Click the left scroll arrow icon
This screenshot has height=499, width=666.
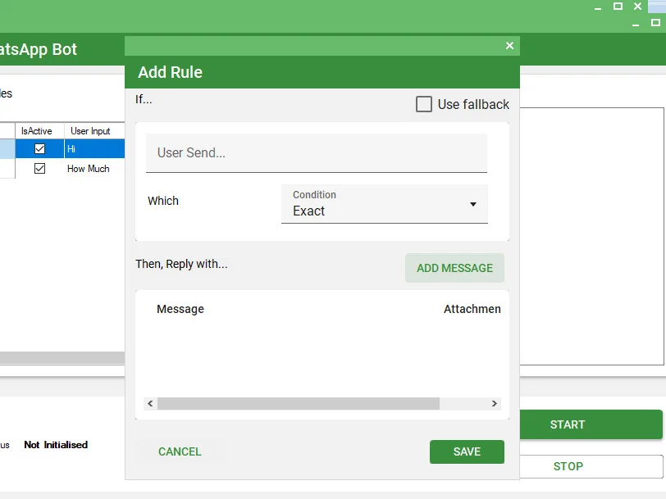(150, 403)
